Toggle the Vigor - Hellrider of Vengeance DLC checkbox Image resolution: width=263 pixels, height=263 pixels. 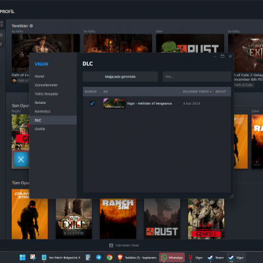(92, 103)
